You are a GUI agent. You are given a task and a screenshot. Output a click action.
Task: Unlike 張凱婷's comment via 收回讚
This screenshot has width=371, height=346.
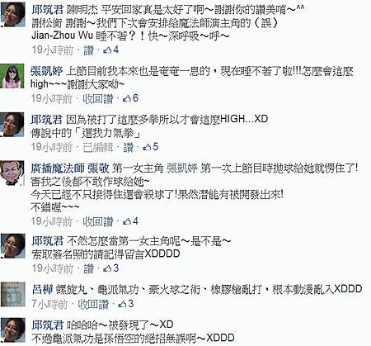(98, 98)
